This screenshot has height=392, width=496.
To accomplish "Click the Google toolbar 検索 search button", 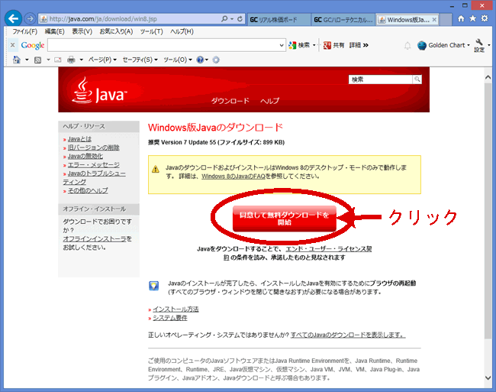I will tap(299, 45).
